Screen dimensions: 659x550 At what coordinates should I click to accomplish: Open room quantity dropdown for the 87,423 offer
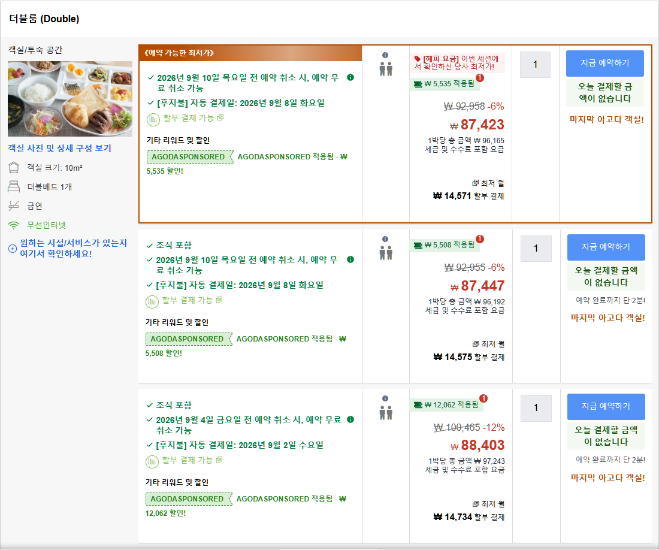[535, 64]
